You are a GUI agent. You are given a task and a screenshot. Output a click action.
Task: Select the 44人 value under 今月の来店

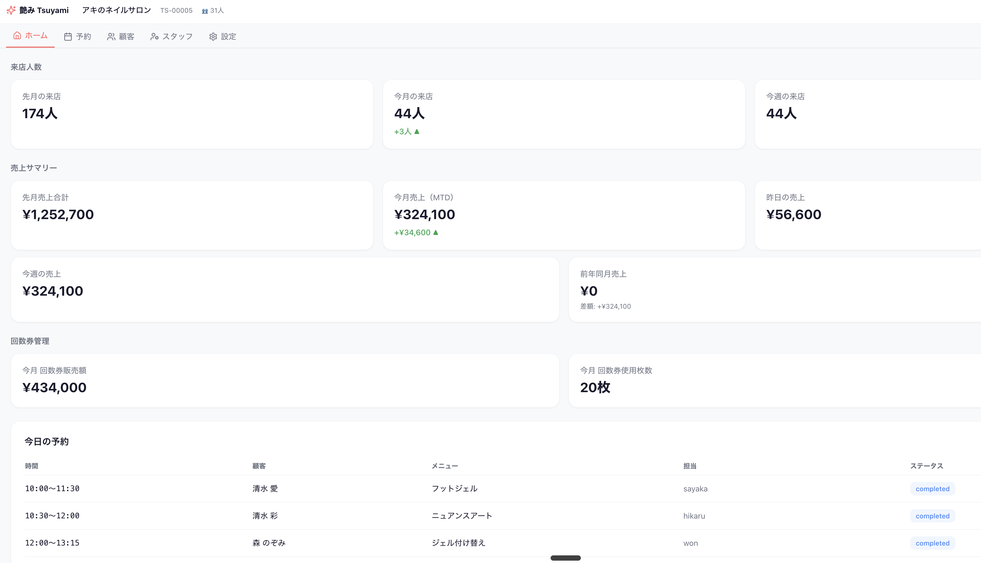(410, 113)
